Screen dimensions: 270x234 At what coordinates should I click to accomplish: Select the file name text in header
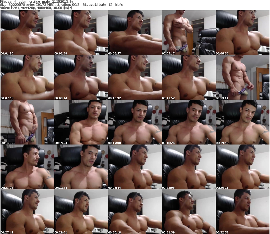40,2
